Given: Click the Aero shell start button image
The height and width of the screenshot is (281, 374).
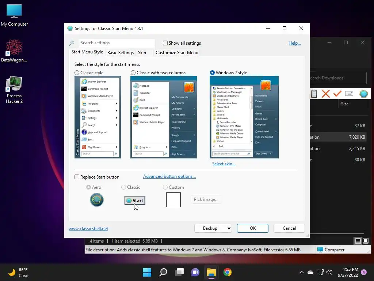Looking at the screenshot, I should pyautogui.click(x=96, y=199).
